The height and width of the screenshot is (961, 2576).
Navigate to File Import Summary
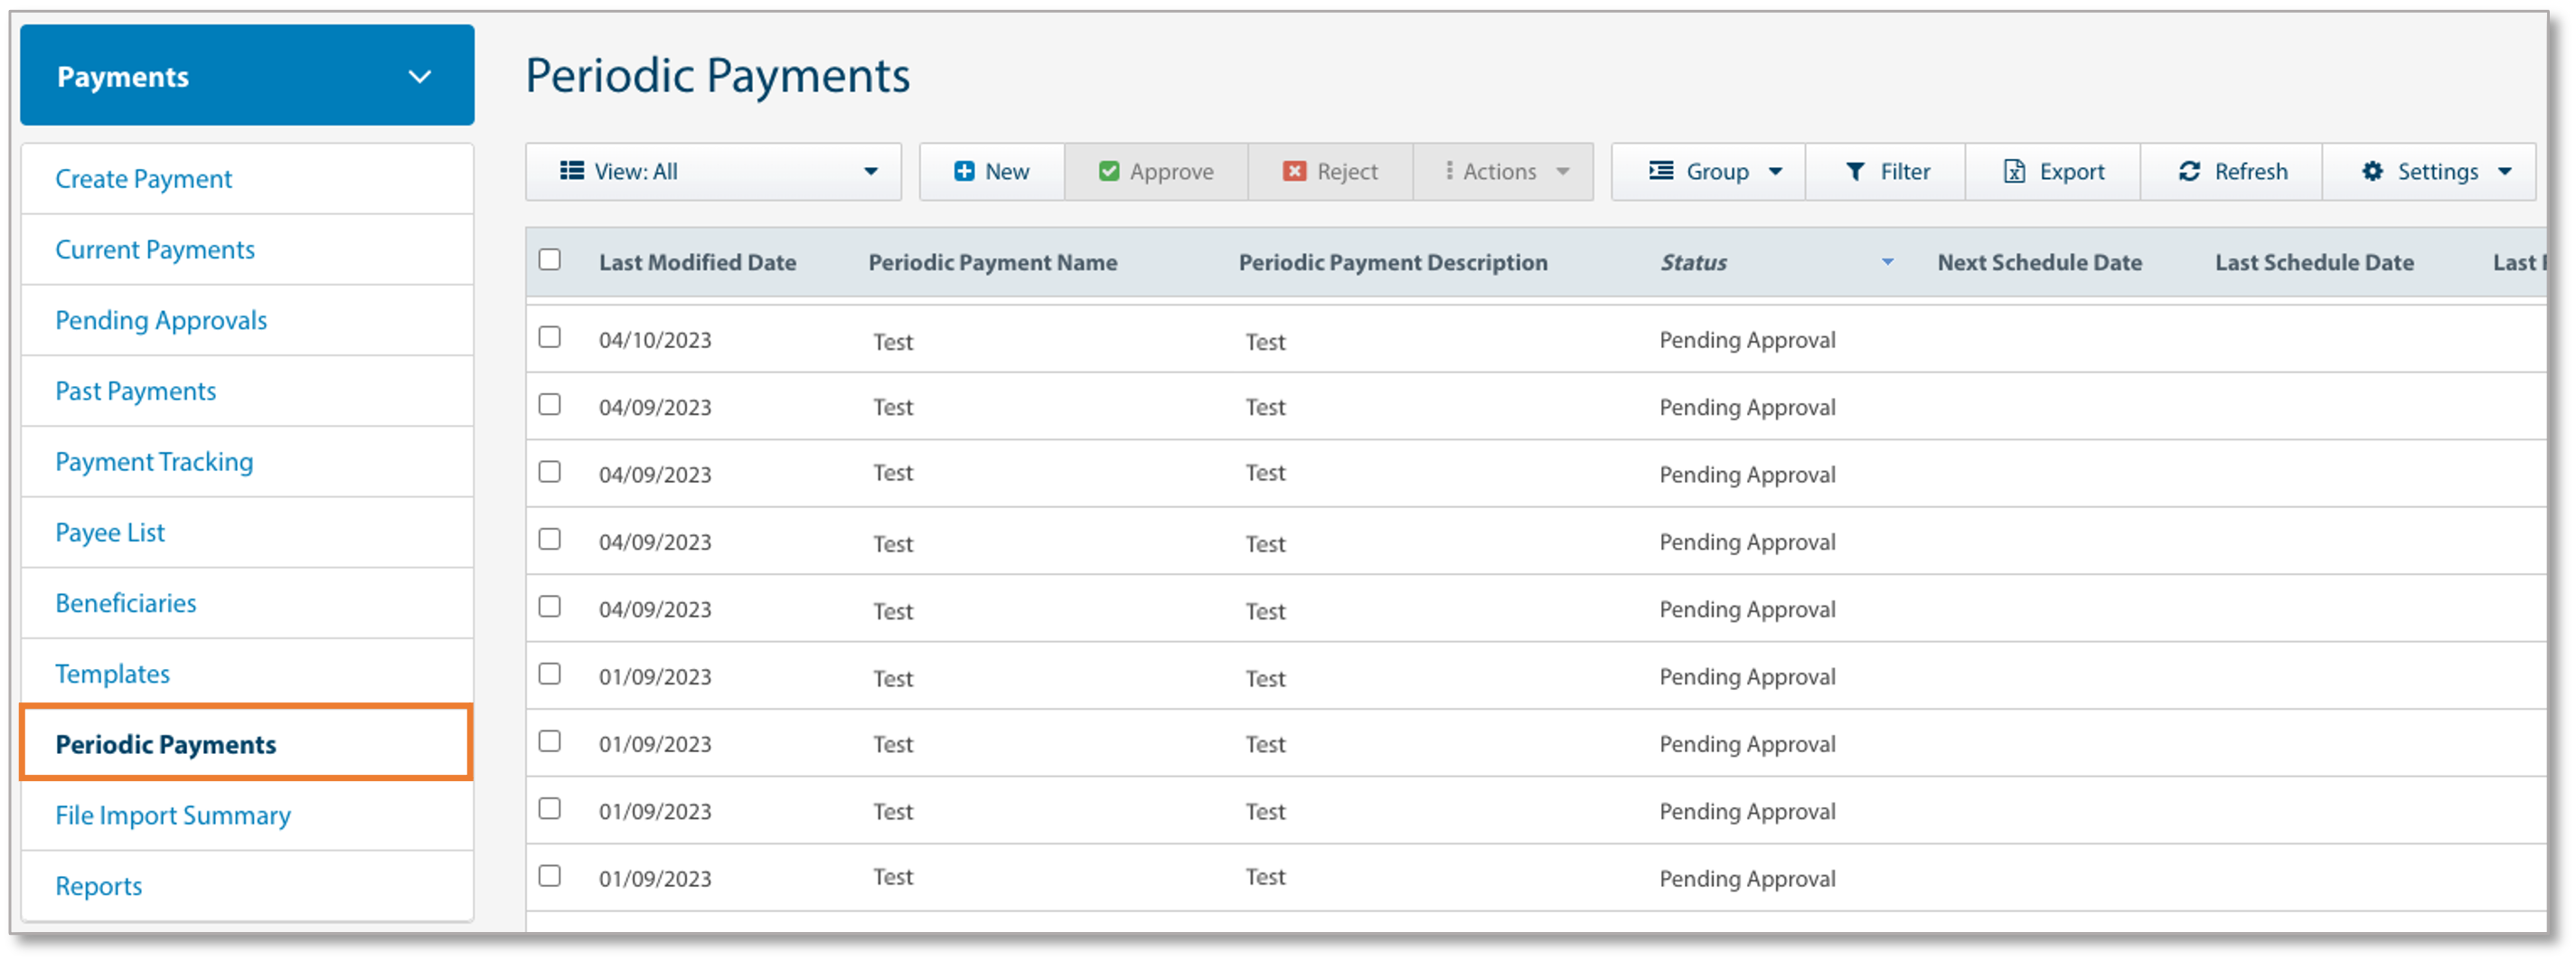coord(173,815)
